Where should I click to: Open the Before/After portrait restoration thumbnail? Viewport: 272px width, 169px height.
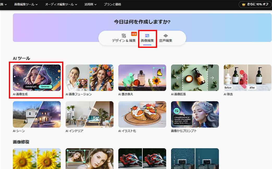pos(90,159)
